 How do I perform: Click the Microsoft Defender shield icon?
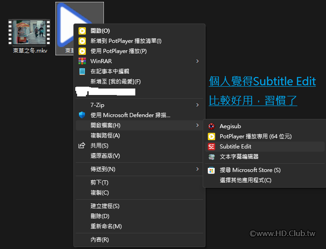click(x=82, y=115)
